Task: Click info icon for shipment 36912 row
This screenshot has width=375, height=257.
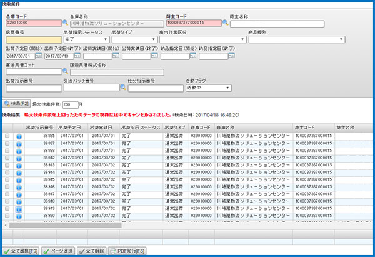Action: [19, 158]
